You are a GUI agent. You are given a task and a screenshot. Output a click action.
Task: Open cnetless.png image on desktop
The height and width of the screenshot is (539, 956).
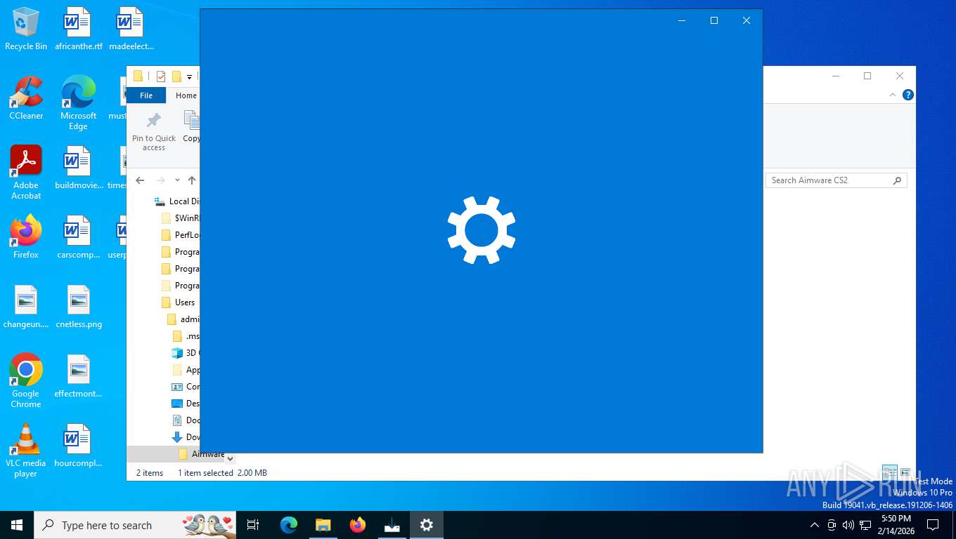coord(78,307)
